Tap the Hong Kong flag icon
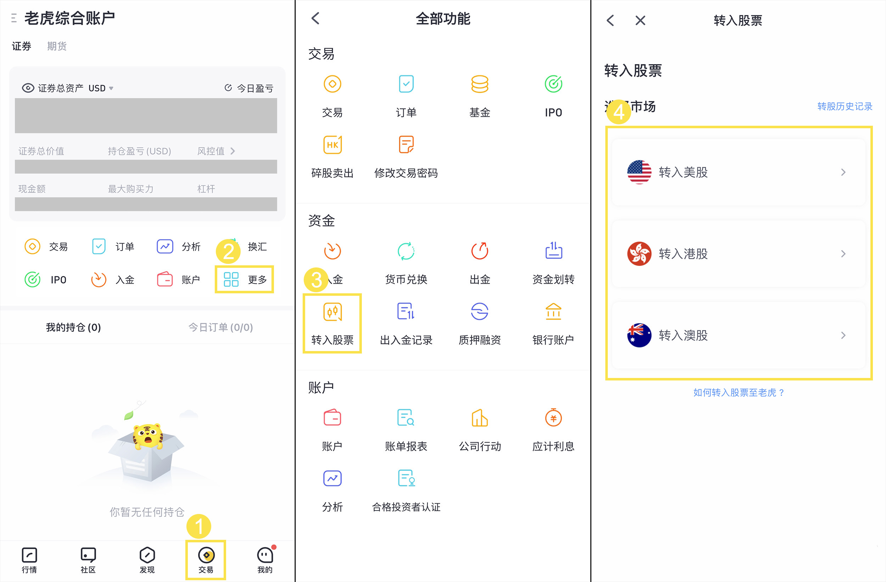The width and height of the screenshot is (886, 582). point(639,253)
